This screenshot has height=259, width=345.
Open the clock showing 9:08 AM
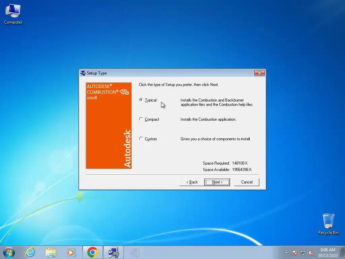327,253
